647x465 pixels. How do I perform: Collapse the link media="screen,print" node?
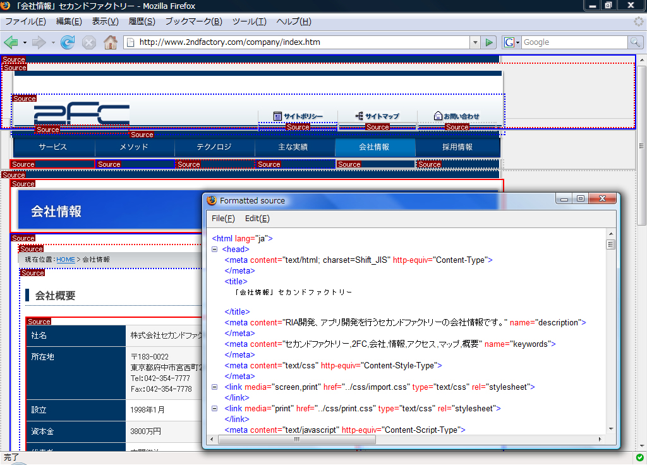click(215, 387)
